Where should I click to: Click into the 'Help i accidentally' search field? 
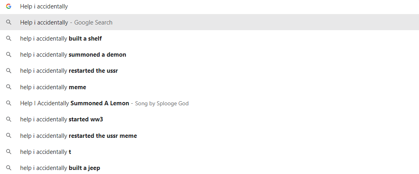161,6
